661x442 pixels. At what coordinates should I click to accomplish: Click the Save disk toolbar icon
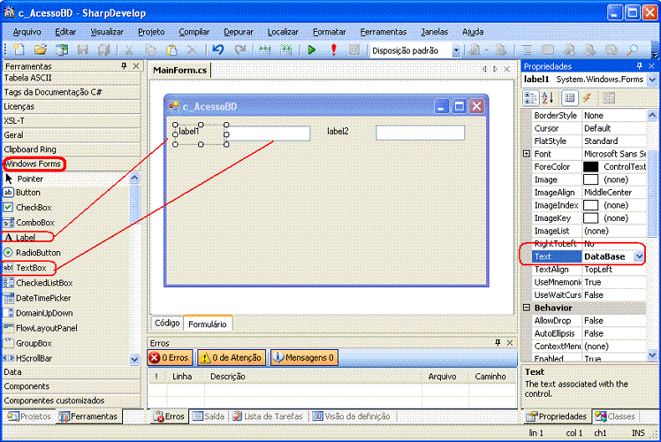click(83, 49)
